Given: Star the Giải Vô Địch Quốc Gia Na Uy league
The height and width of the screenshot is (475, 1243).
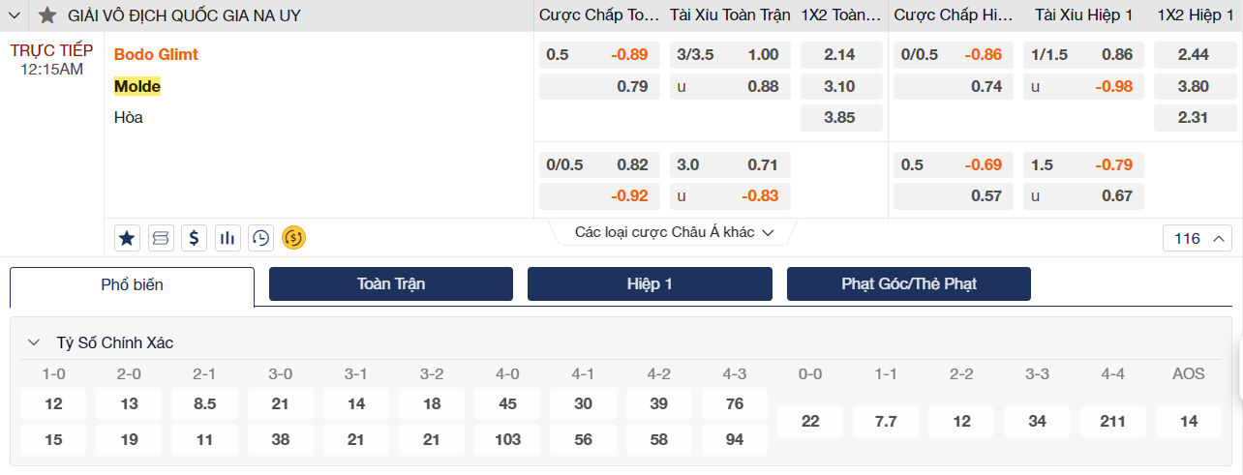Looking at the screenshot, I should pyautogui.click(x=47, y=15).
